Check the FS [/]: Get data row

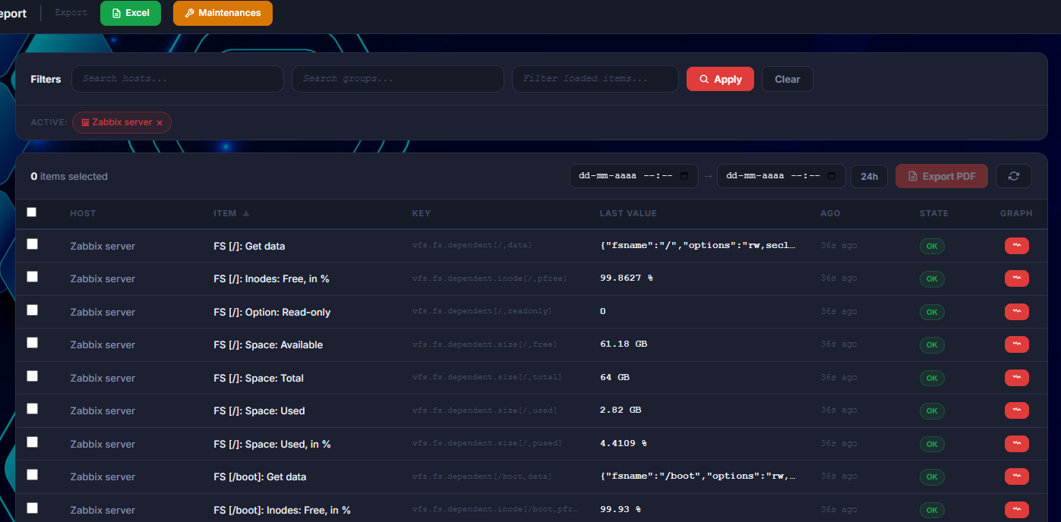32,244
